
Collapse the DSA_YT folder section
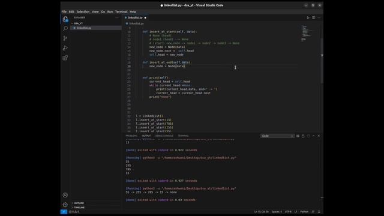(x=79, y=23)
